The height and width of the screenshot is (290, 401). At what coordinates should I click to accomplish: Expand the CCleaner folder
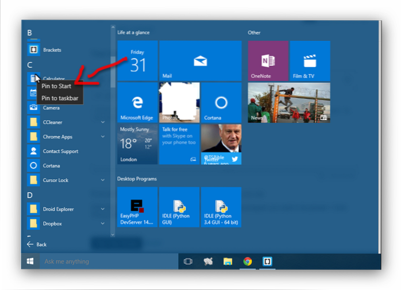coord(103,122)
